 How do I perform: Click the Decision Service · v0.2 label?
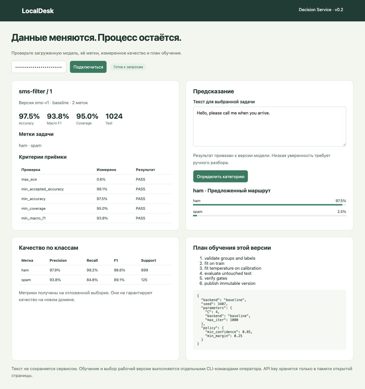[321, 10]
